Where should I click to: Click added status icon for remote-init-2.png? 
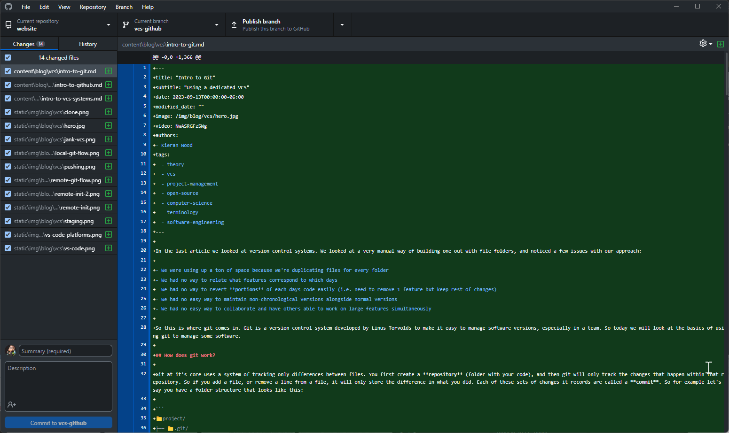coord(109,193)
